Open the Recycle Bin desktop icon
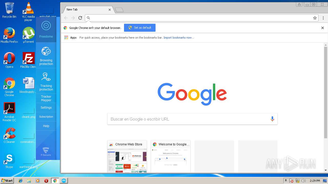Image resolution: width=328 pixels, height=184 pixels. (x=9, y=10)
